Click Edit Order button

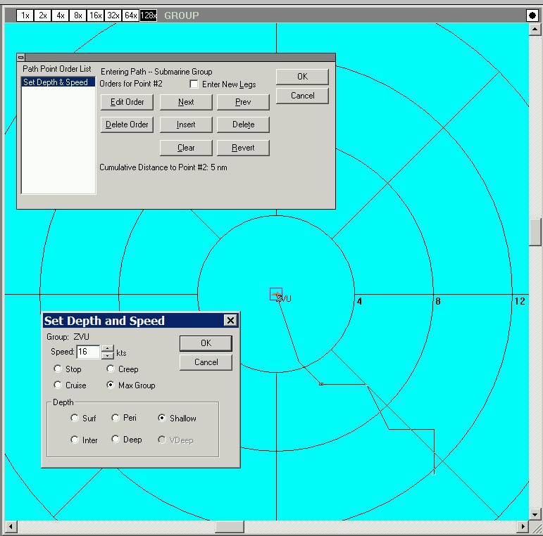click(127, 102)
